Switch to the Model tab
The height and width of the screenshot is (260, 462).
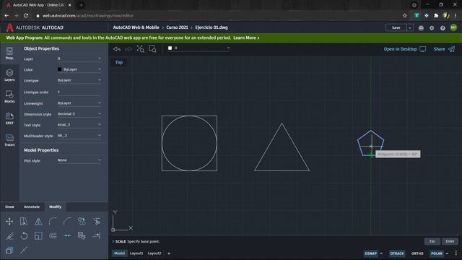pos(119,253)
